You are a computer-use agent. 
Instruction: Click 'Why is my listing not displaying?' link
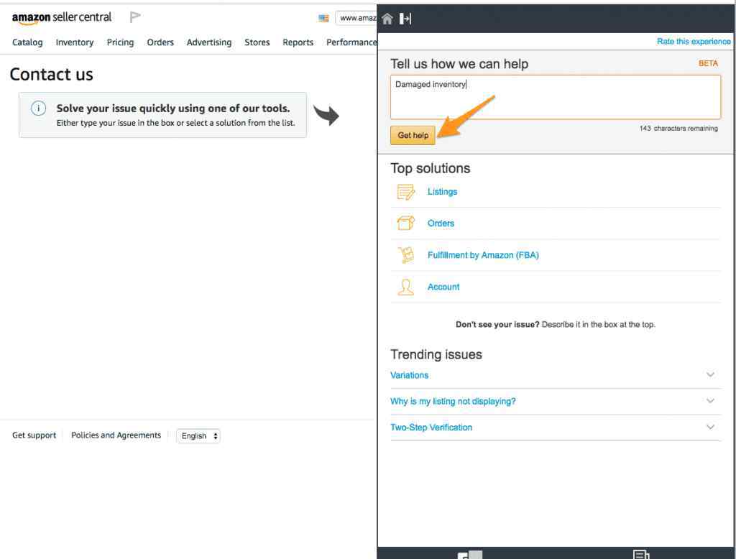coord(453,402)
